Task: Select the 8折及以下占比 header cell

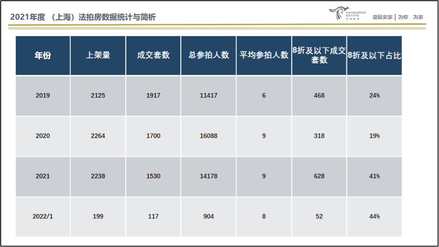Action: 374,56
